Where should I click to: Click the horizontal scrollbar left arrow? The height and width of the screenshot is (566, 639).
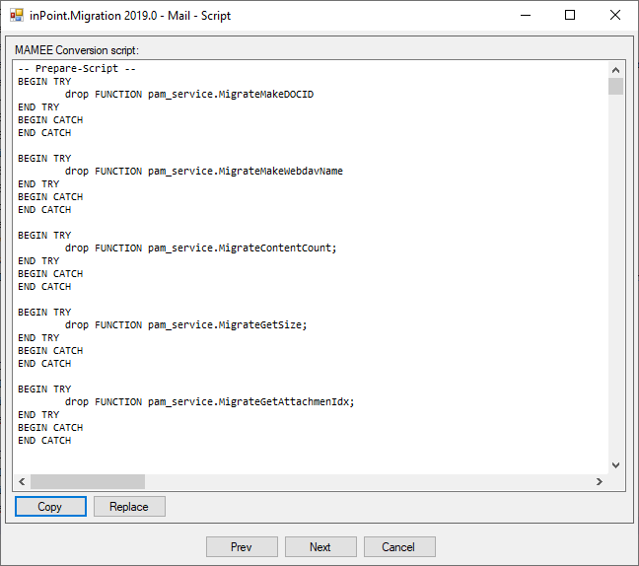pos(22,482)
